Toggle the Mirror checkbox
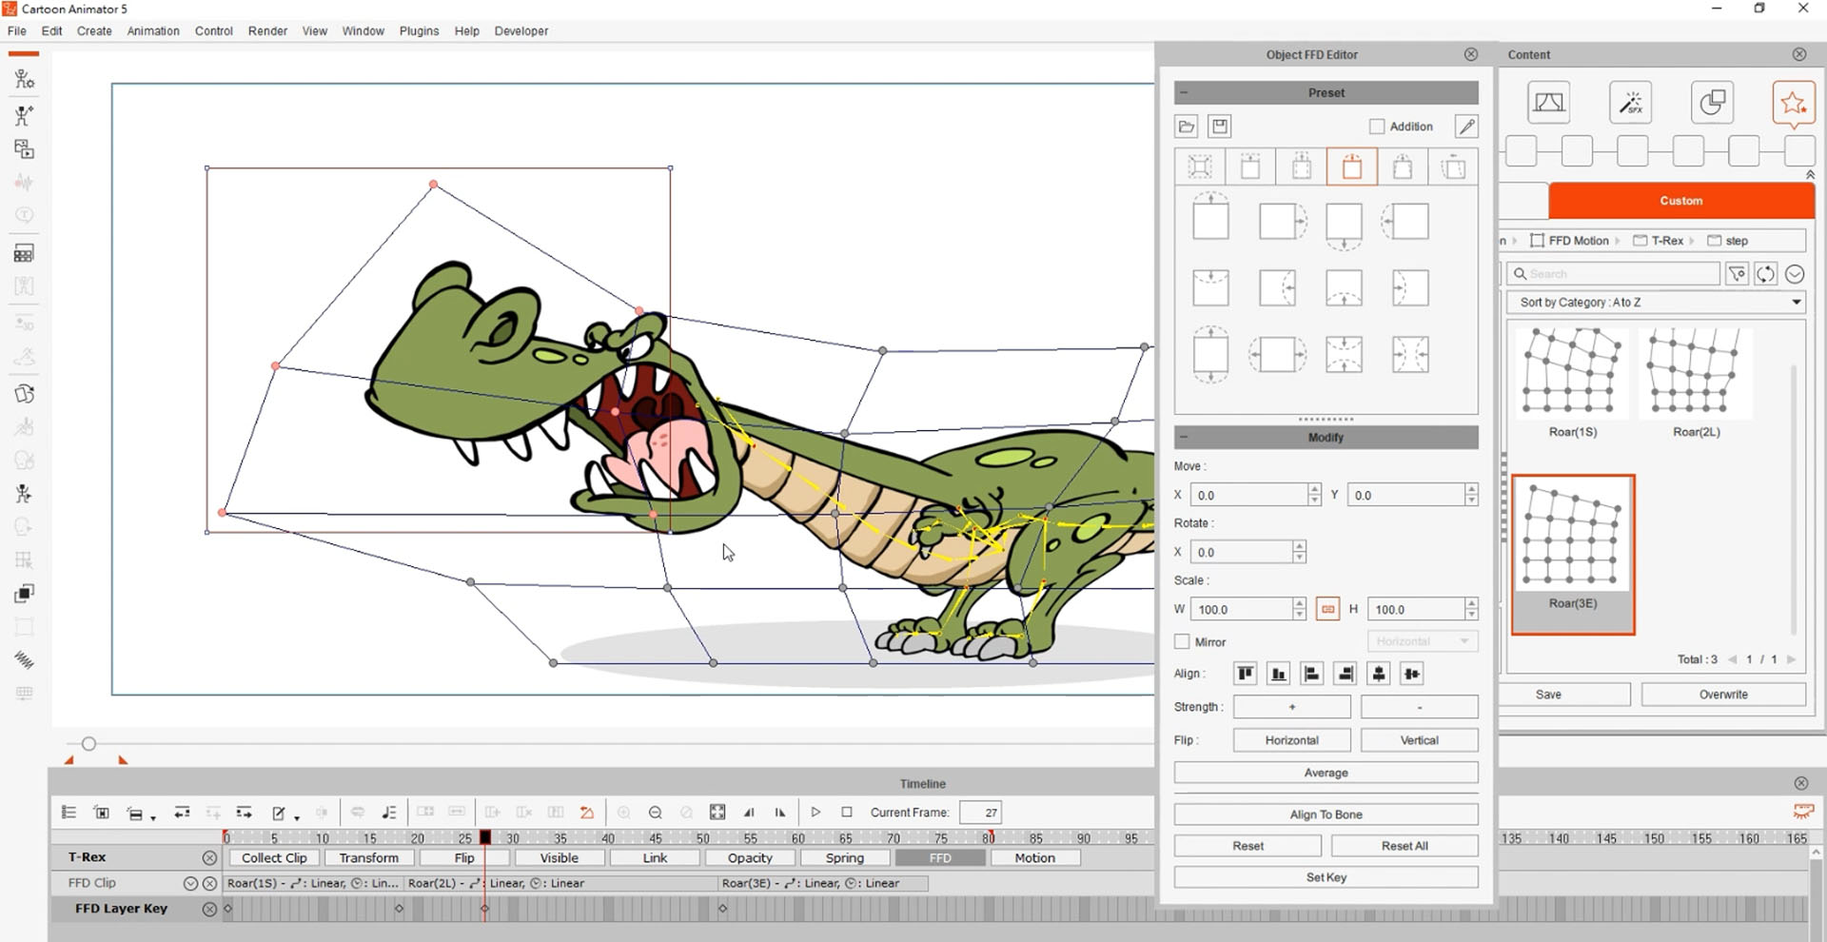Screen dimensions: 1827x942 coord(1182,642)
